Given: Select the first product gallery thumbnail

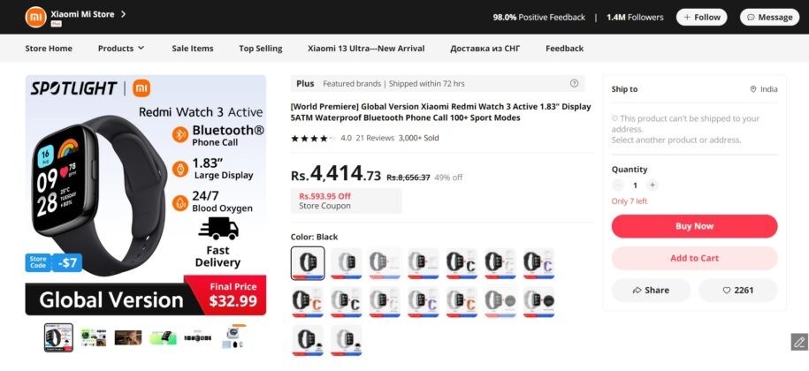Looking at the screenshot, I should tap(58, 337).
